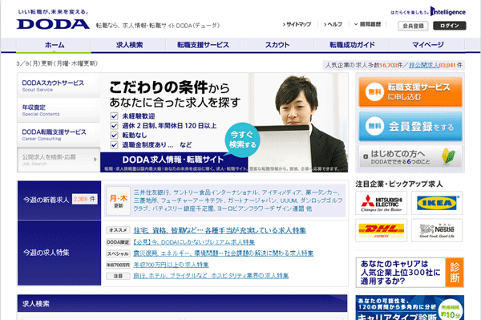The image size is (481, 320).
Task: Expand the 閲覧履歴 dropdown
Action: click(x=367, y=24)
